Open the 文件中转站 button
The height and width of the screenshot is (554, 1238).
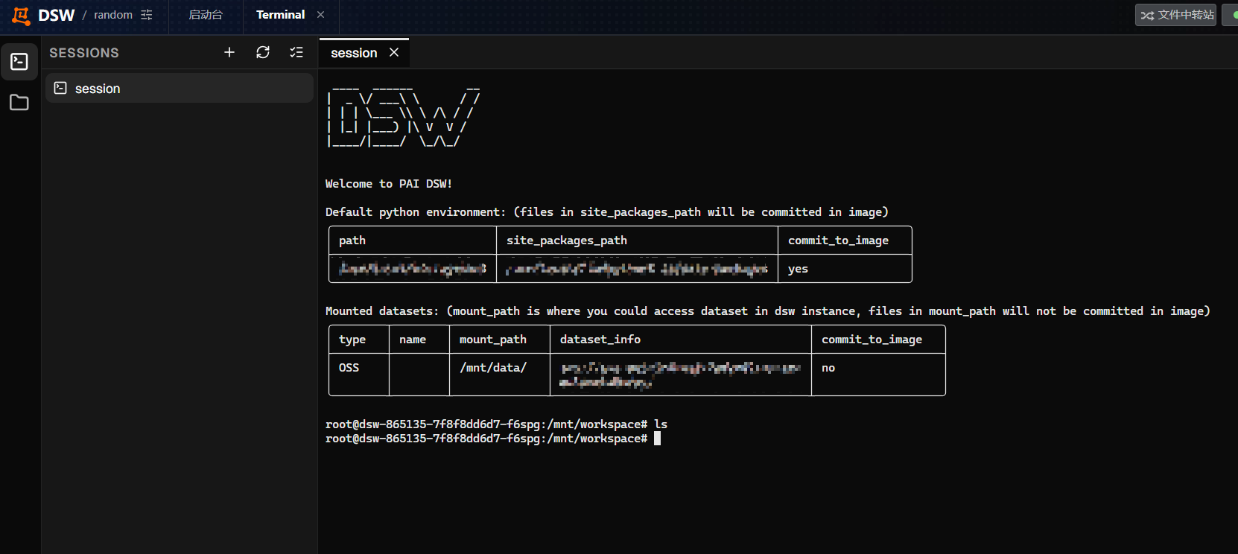[x=1175, y=15]
